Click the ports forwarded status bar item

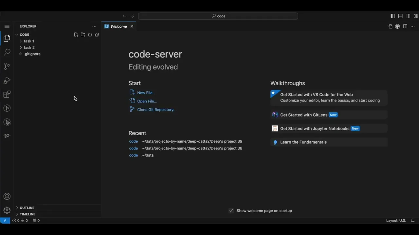(36, 220)
